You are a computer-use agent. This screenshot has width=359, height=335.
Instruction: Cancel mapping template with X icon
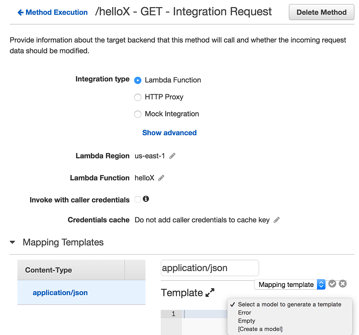click(x=343, y=284)
